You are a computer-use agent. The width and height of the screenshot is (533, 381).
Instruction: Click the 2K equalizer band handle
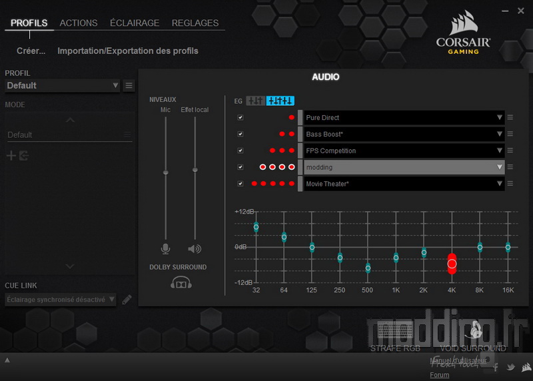424,252
